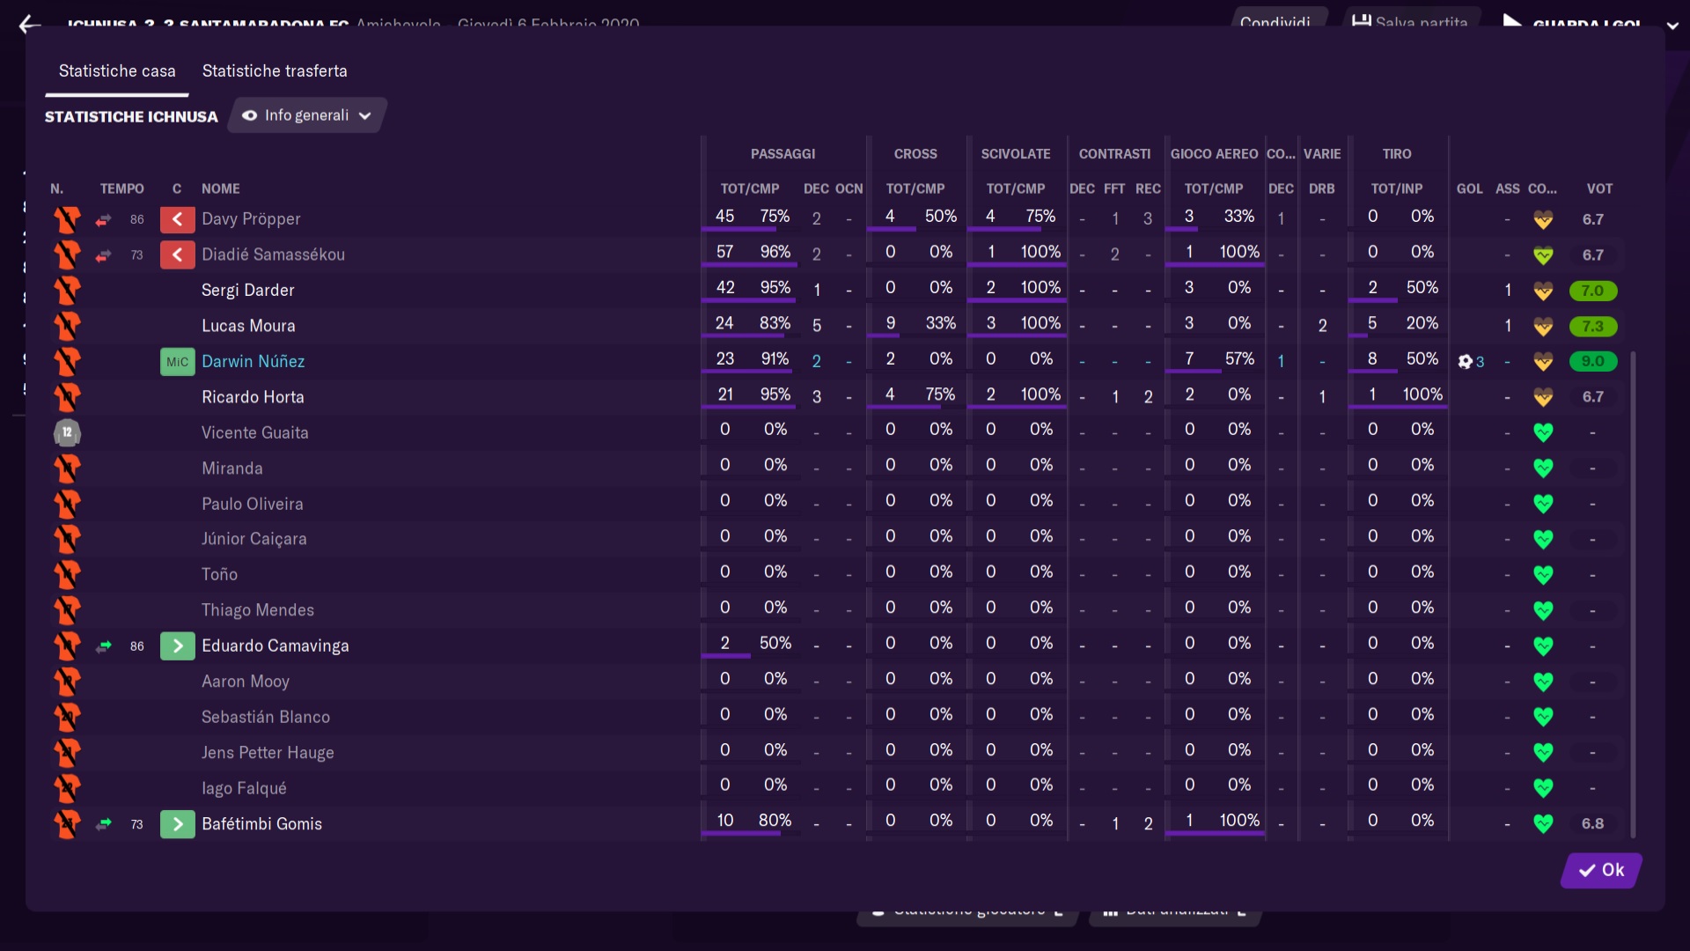This screenshot has width=1690, height=951.
Task: Toggle the eye icon in Info generali
Action: point(250,115)
